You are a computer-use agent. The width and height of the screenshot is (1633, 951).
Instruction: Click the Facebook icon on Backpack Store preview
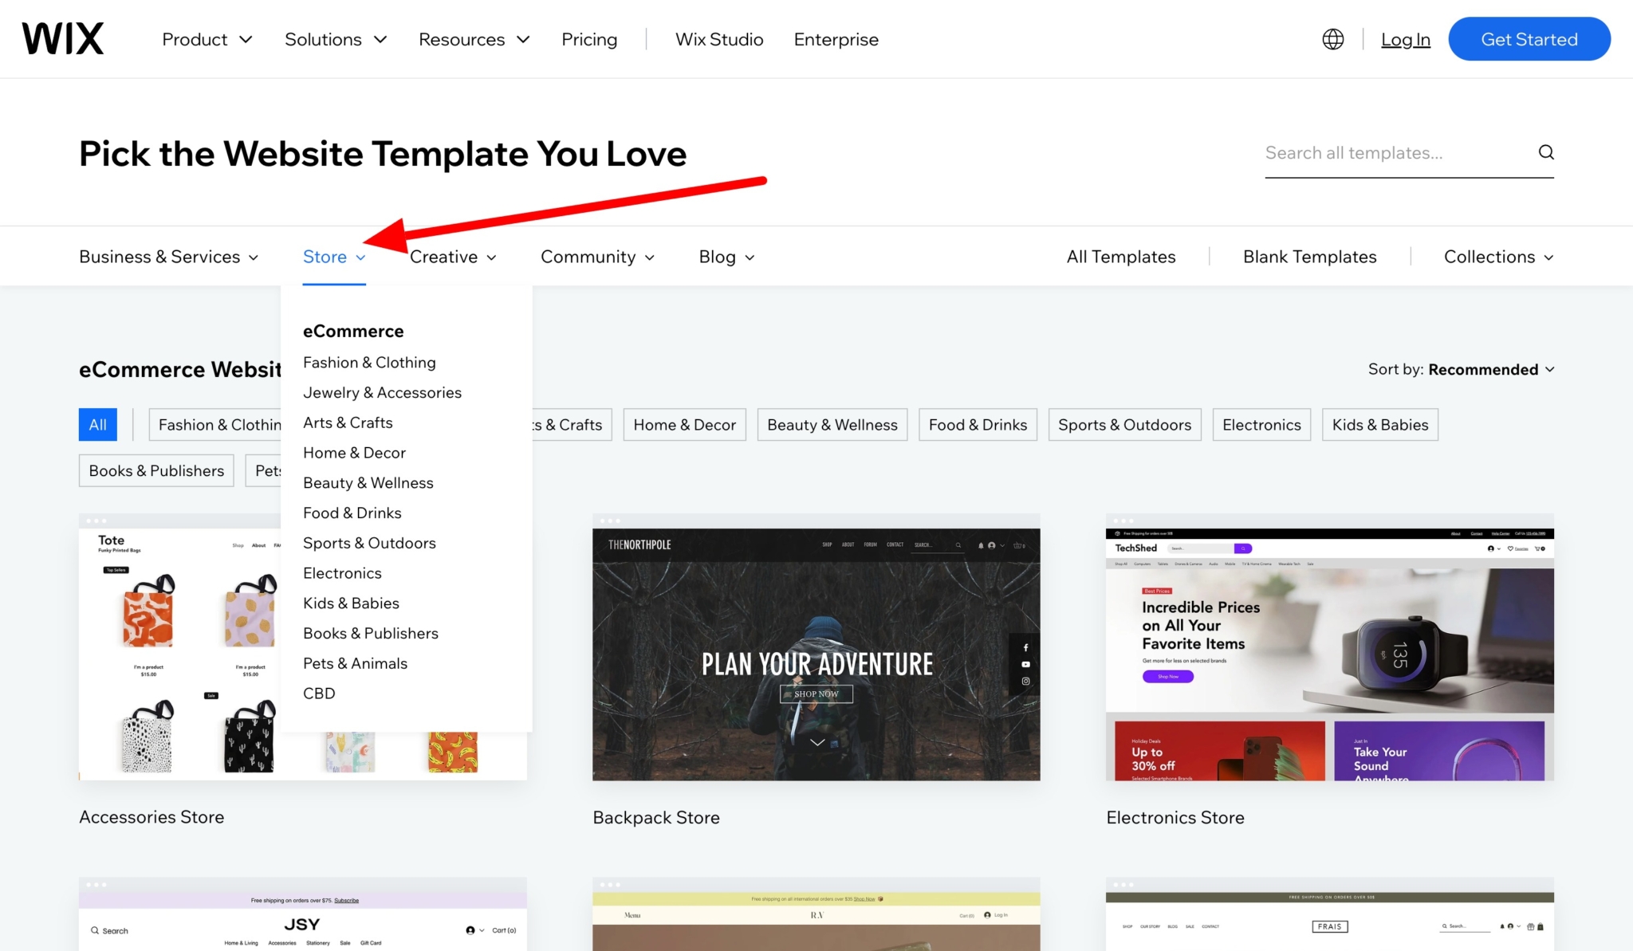pyautogui.click(x=1025, y=647)
